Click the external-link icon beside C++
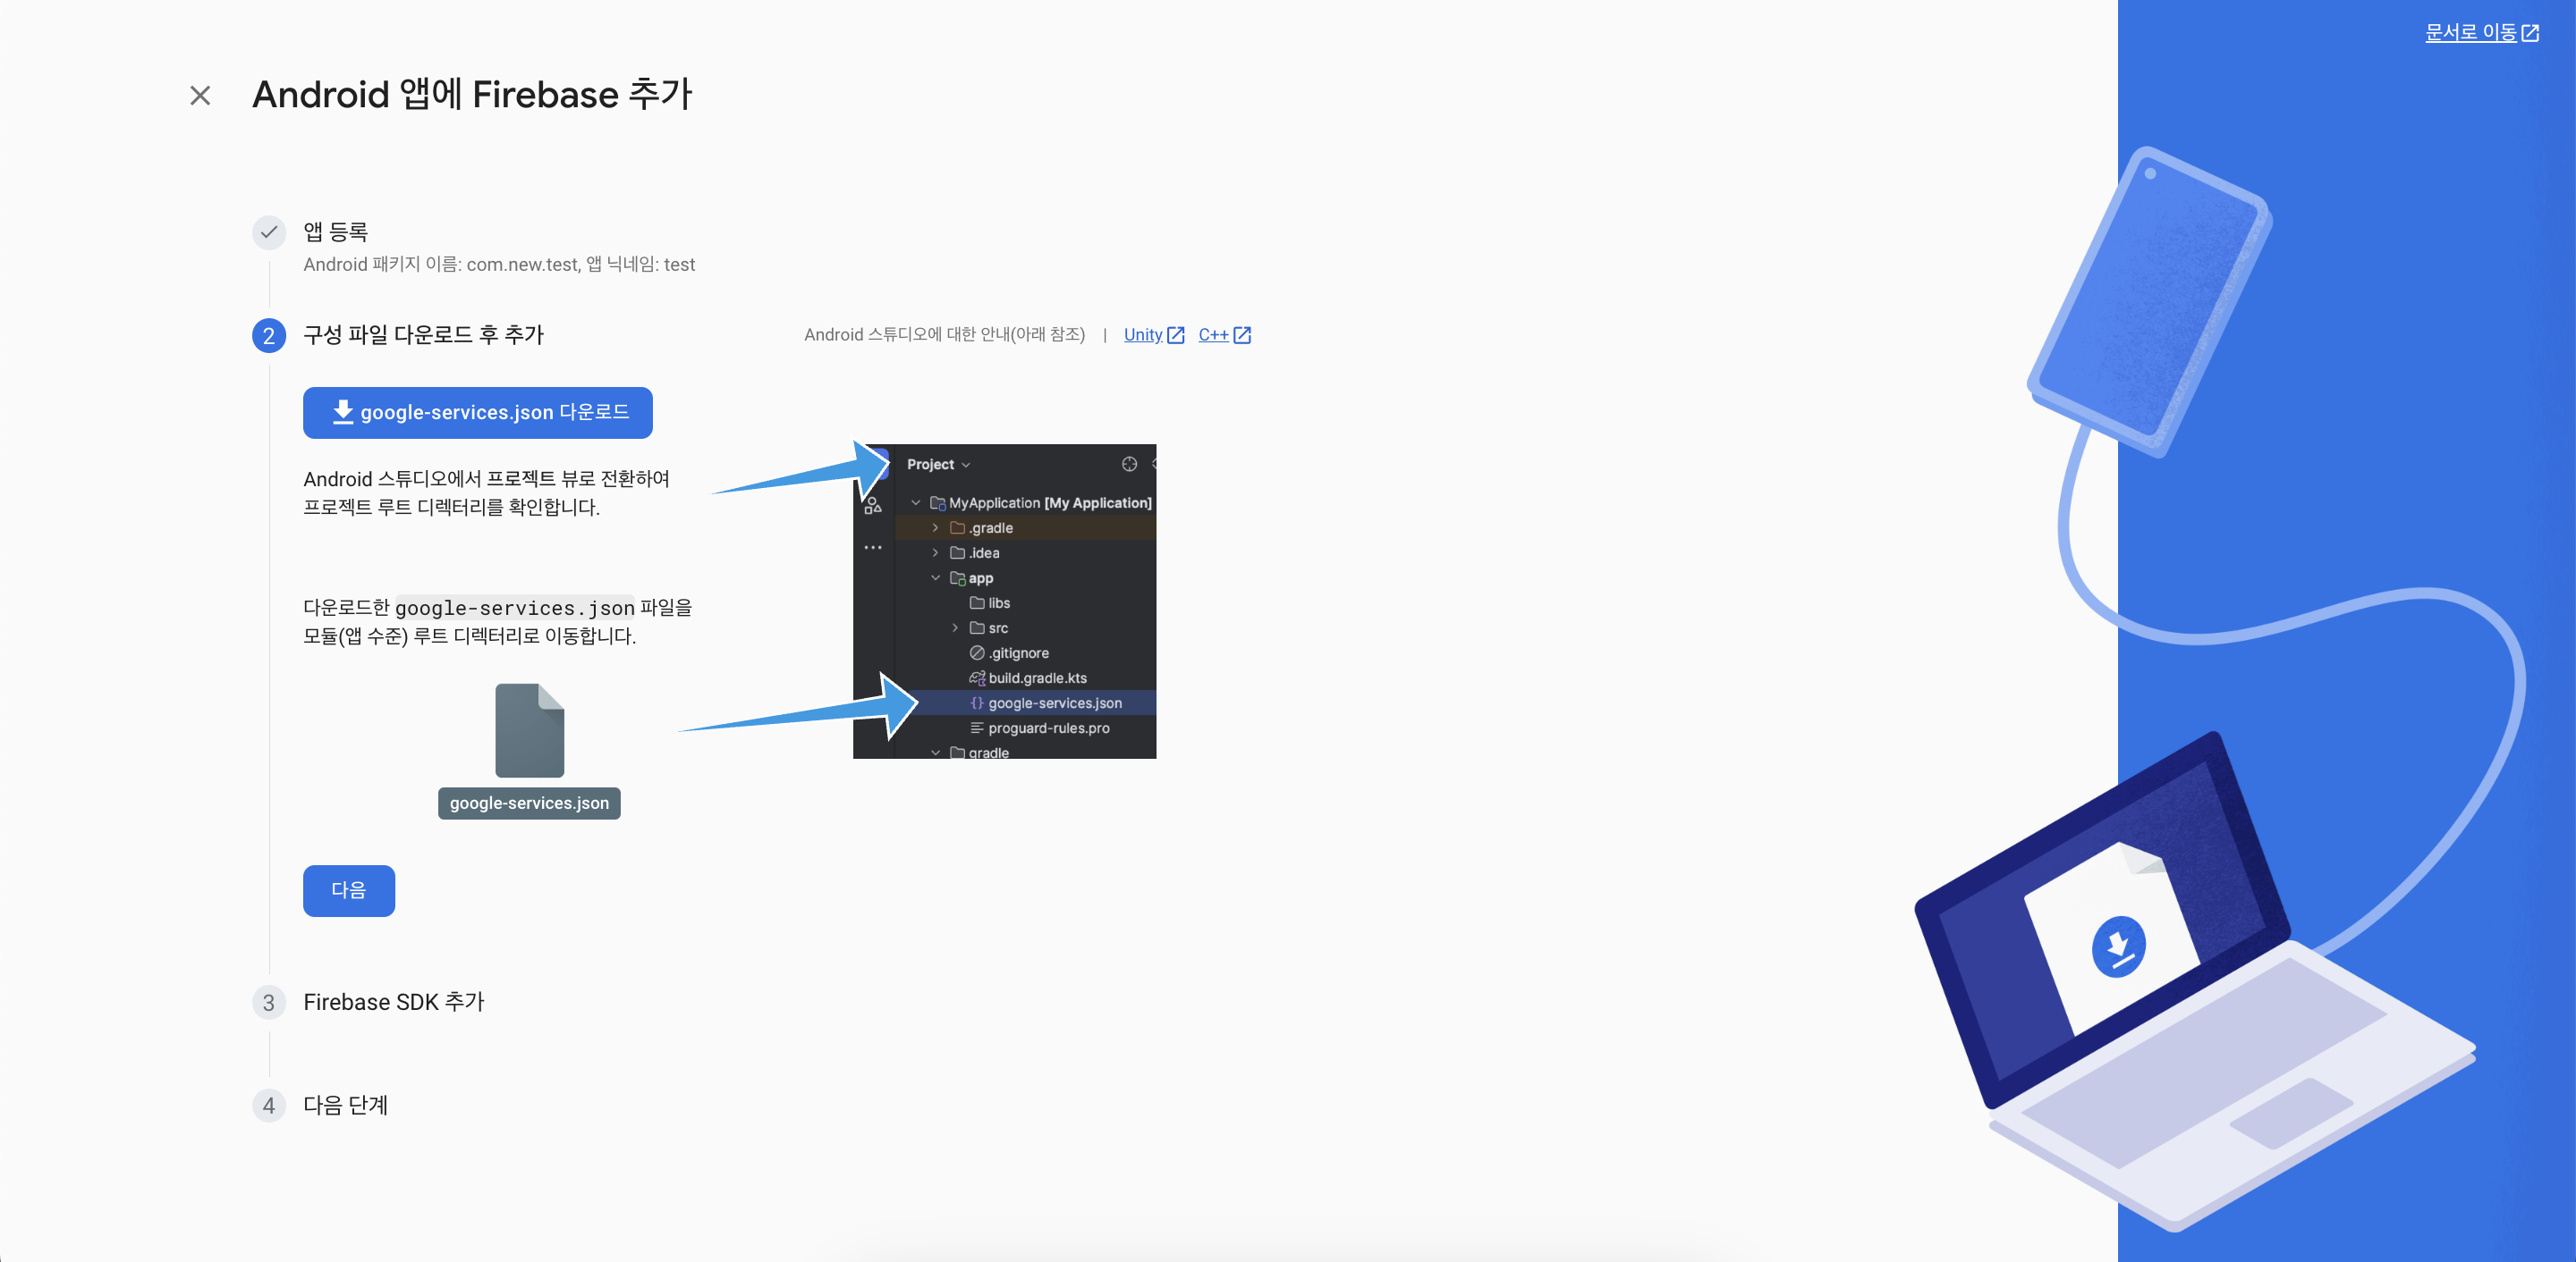 pyautogui.click(x=1242, y=336)
